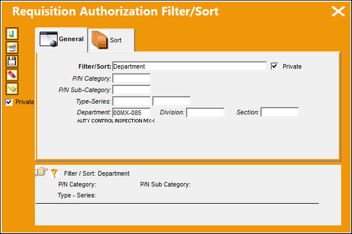
Task: Click the 'ALITY CONTROL INSPECTION MX-' description text
Action: tap(116, 121)
